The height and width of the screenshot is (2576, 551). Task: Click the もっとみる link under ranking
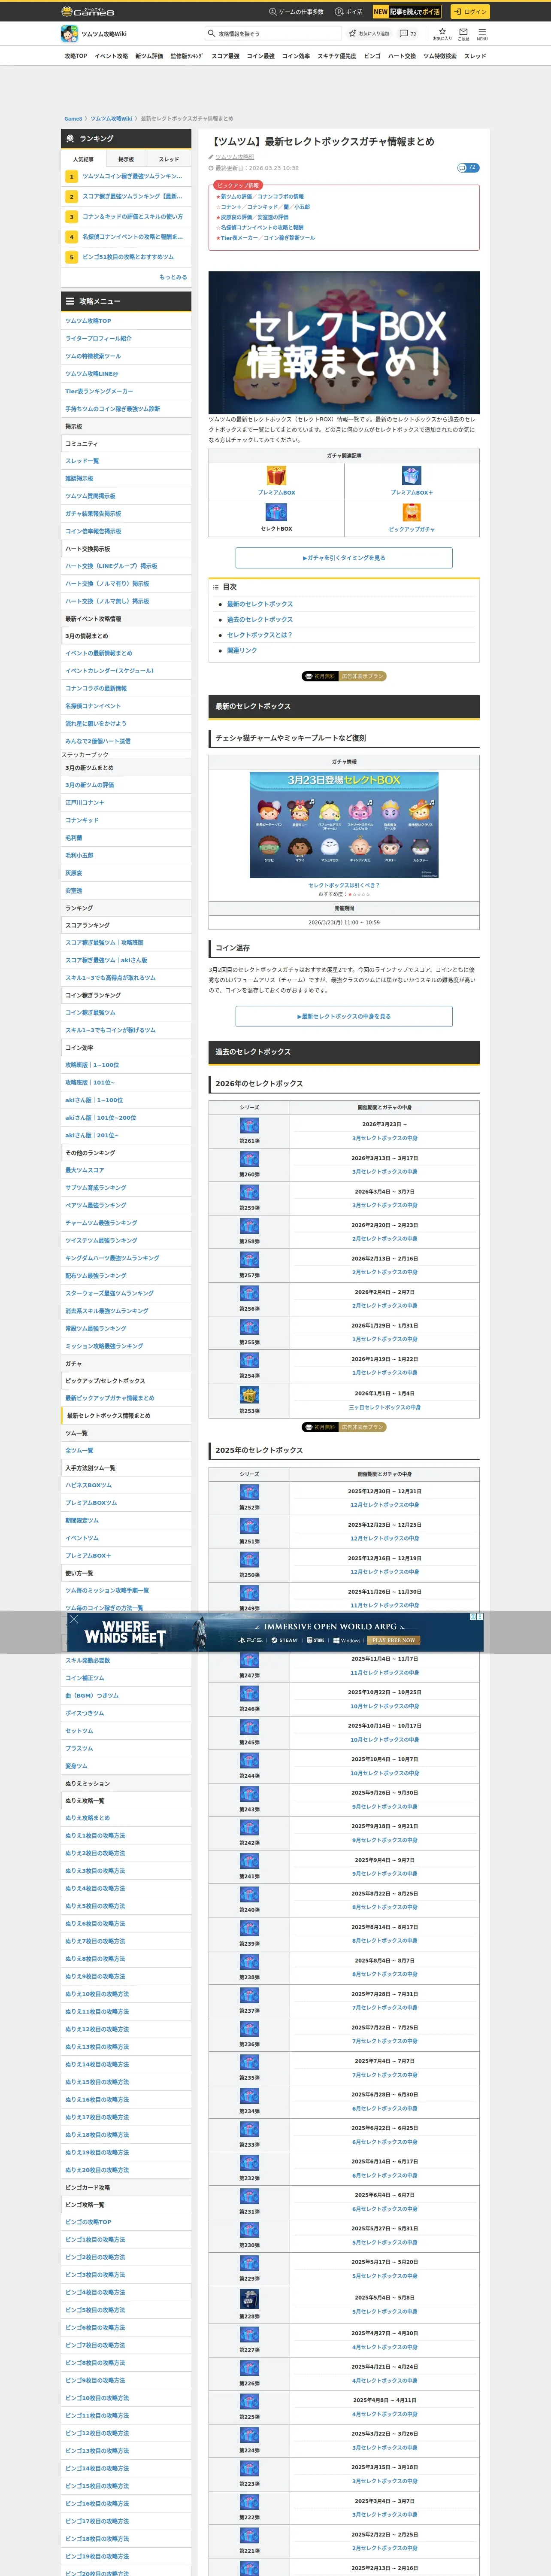(173, 277)
